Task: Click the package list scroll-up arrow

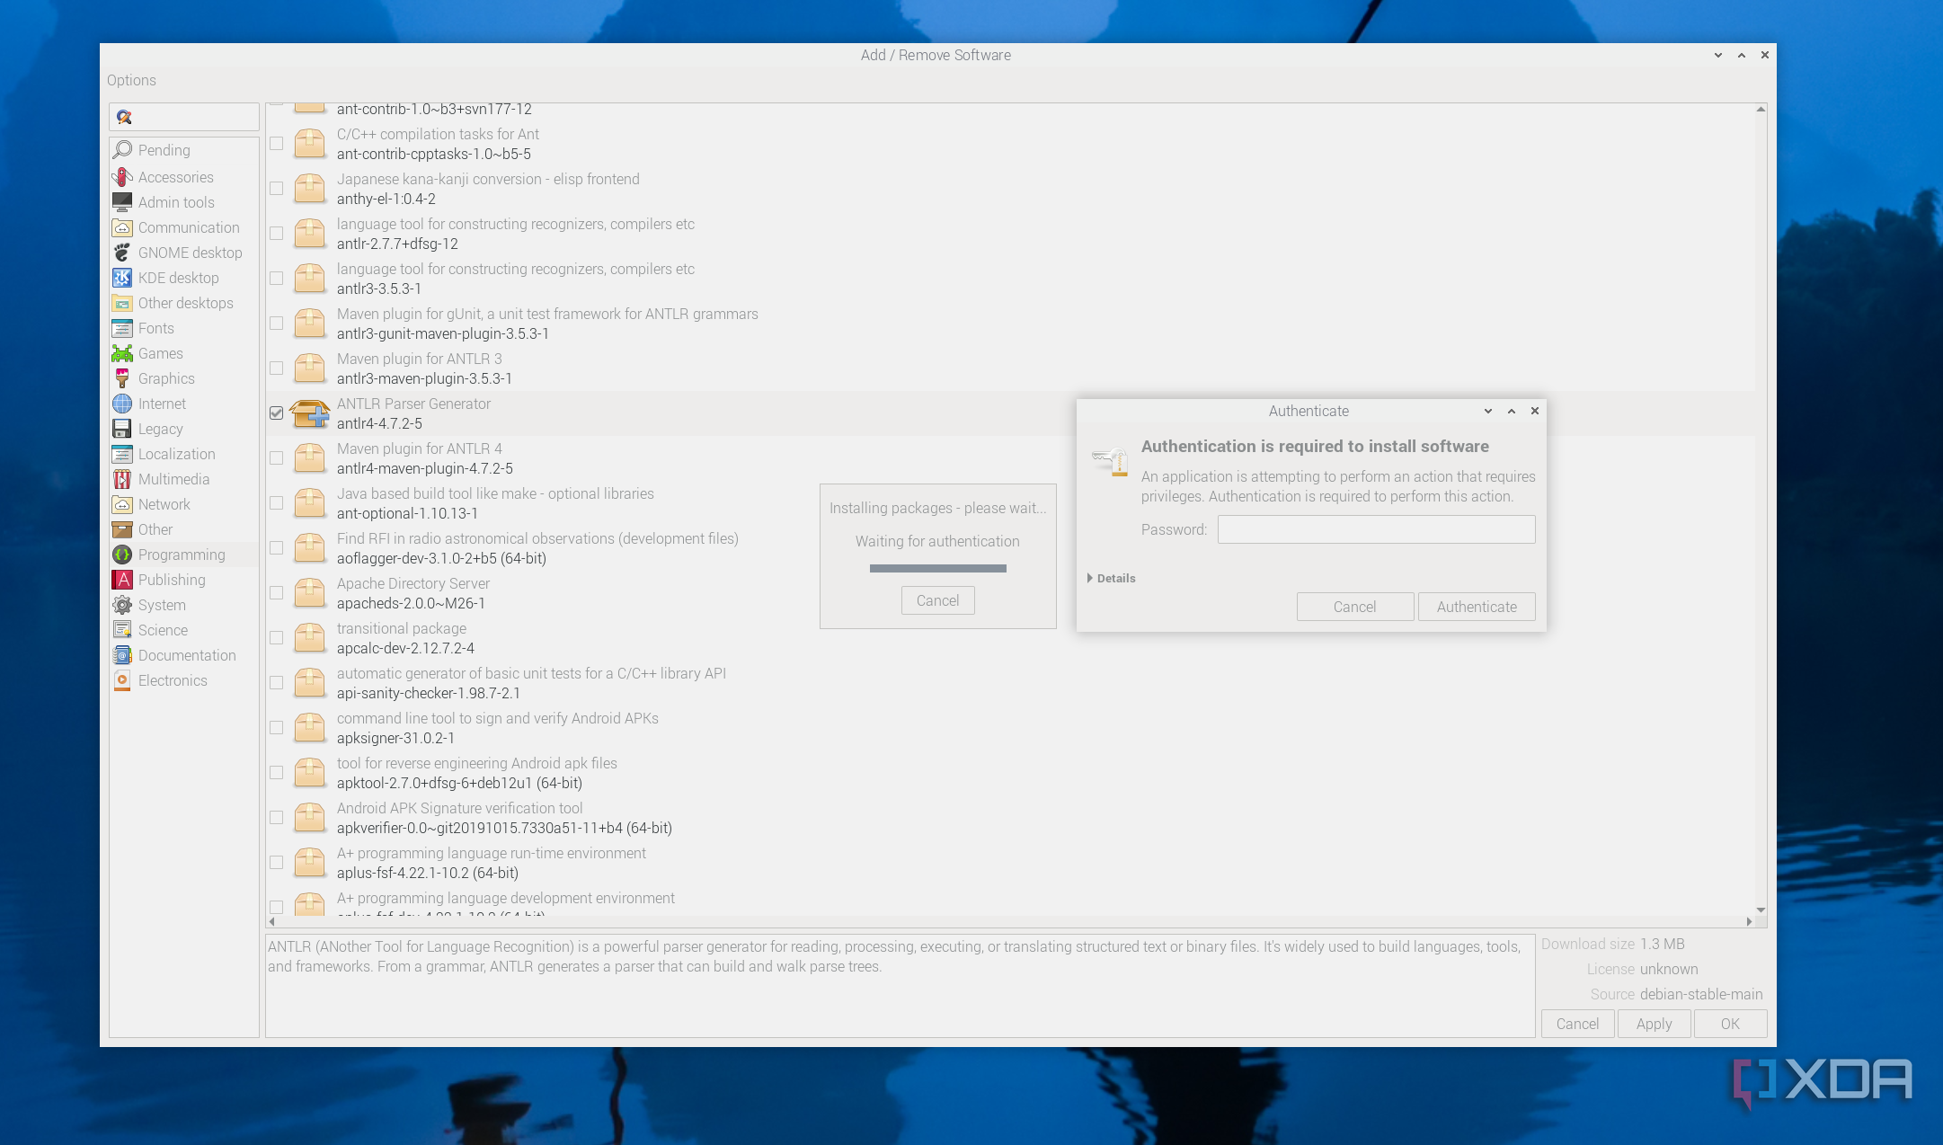Action: (1761, 109)
